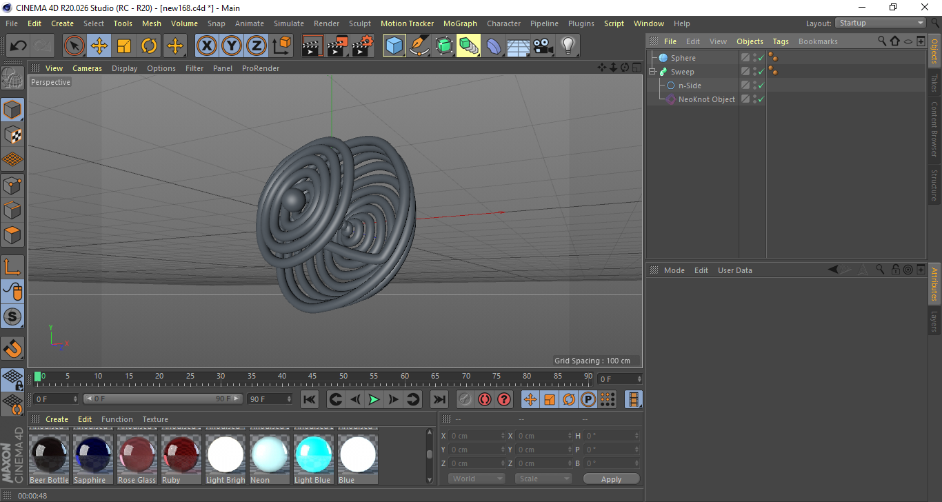Play the animation forward
This screenshot has width=942, height=502.
click(374, 399)
